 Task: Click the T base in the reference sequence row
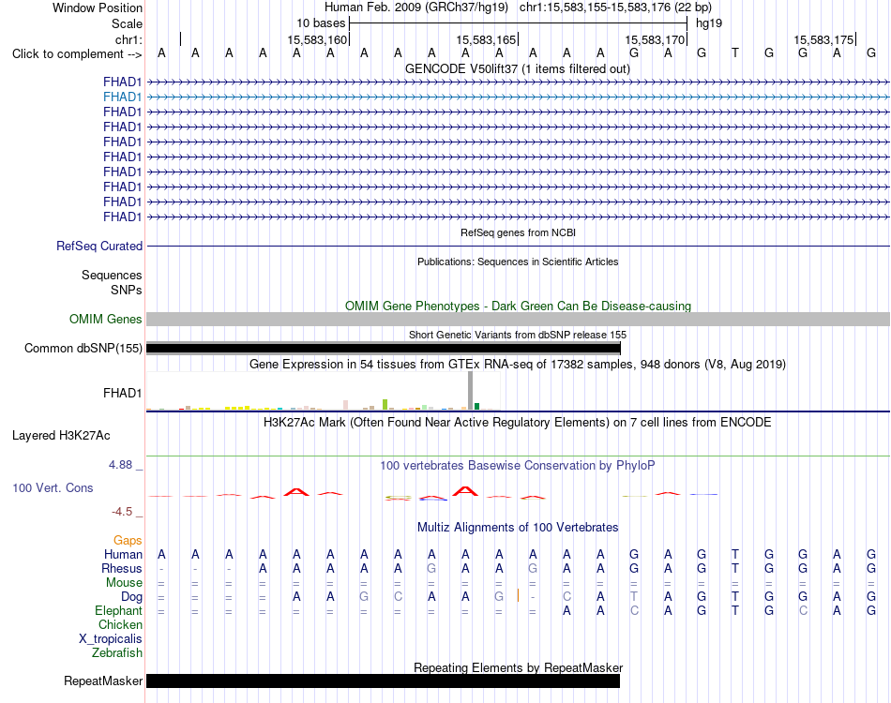(734, 53)
